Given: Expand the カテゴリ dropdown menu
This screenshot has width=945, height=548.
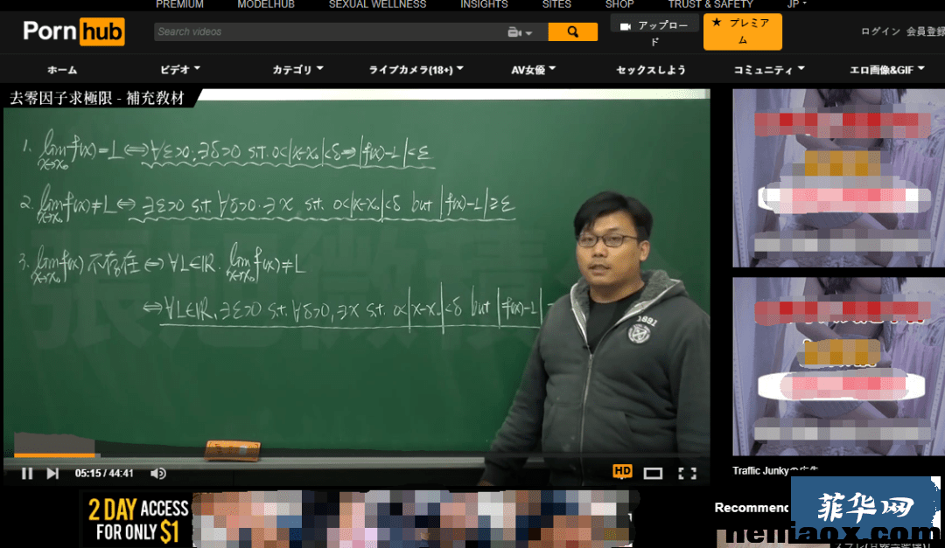Looking at the screenshot, I should (x=297, y=70).
